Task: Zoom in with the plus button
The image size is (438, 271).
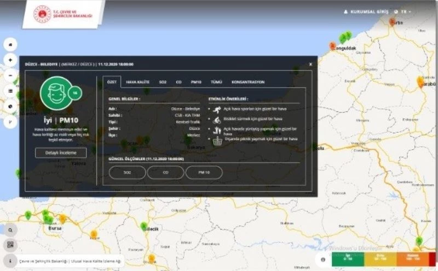Action: [x=10, y=60]
